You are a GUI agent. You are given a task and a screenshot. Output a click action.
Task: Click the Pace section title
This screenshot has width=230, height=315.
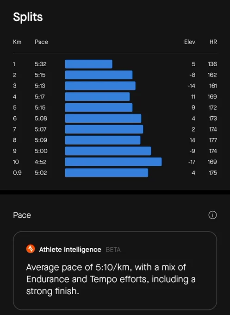[22, 215]
